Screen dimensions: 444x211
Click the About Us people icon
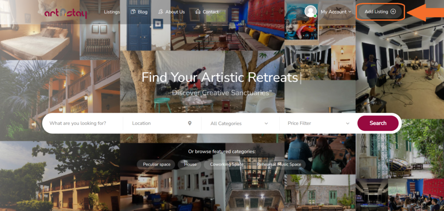tap(160, 12)
